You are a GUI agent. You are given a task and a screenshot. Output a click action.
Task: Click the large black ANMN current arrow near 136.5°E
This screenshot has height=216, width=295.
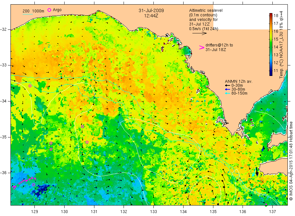click(x=257, y=171)
